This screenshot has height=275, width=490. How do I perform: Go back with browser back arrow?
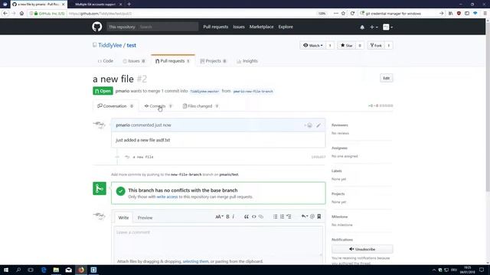[x=5, y=14]
